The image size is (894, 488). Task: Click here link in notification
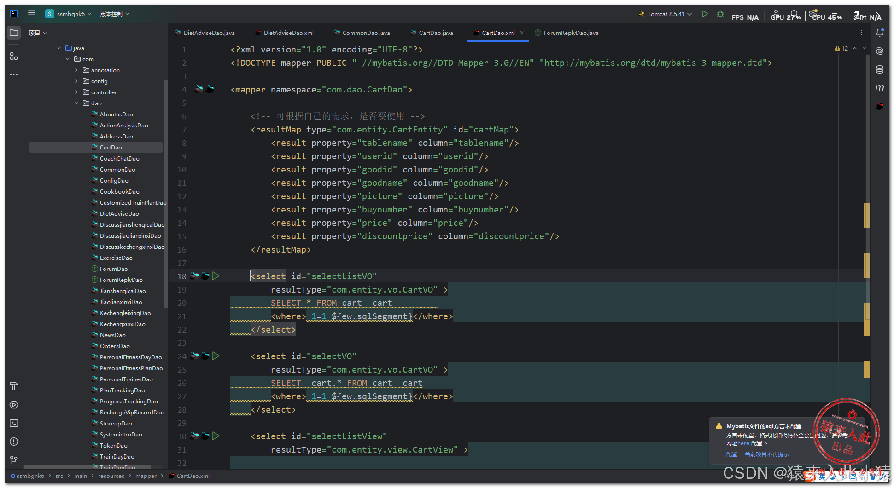coord(743,443)
